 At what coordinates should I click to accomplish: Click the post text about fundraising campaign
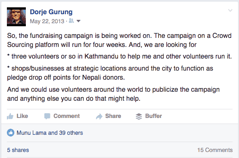[x=120, y=67]
